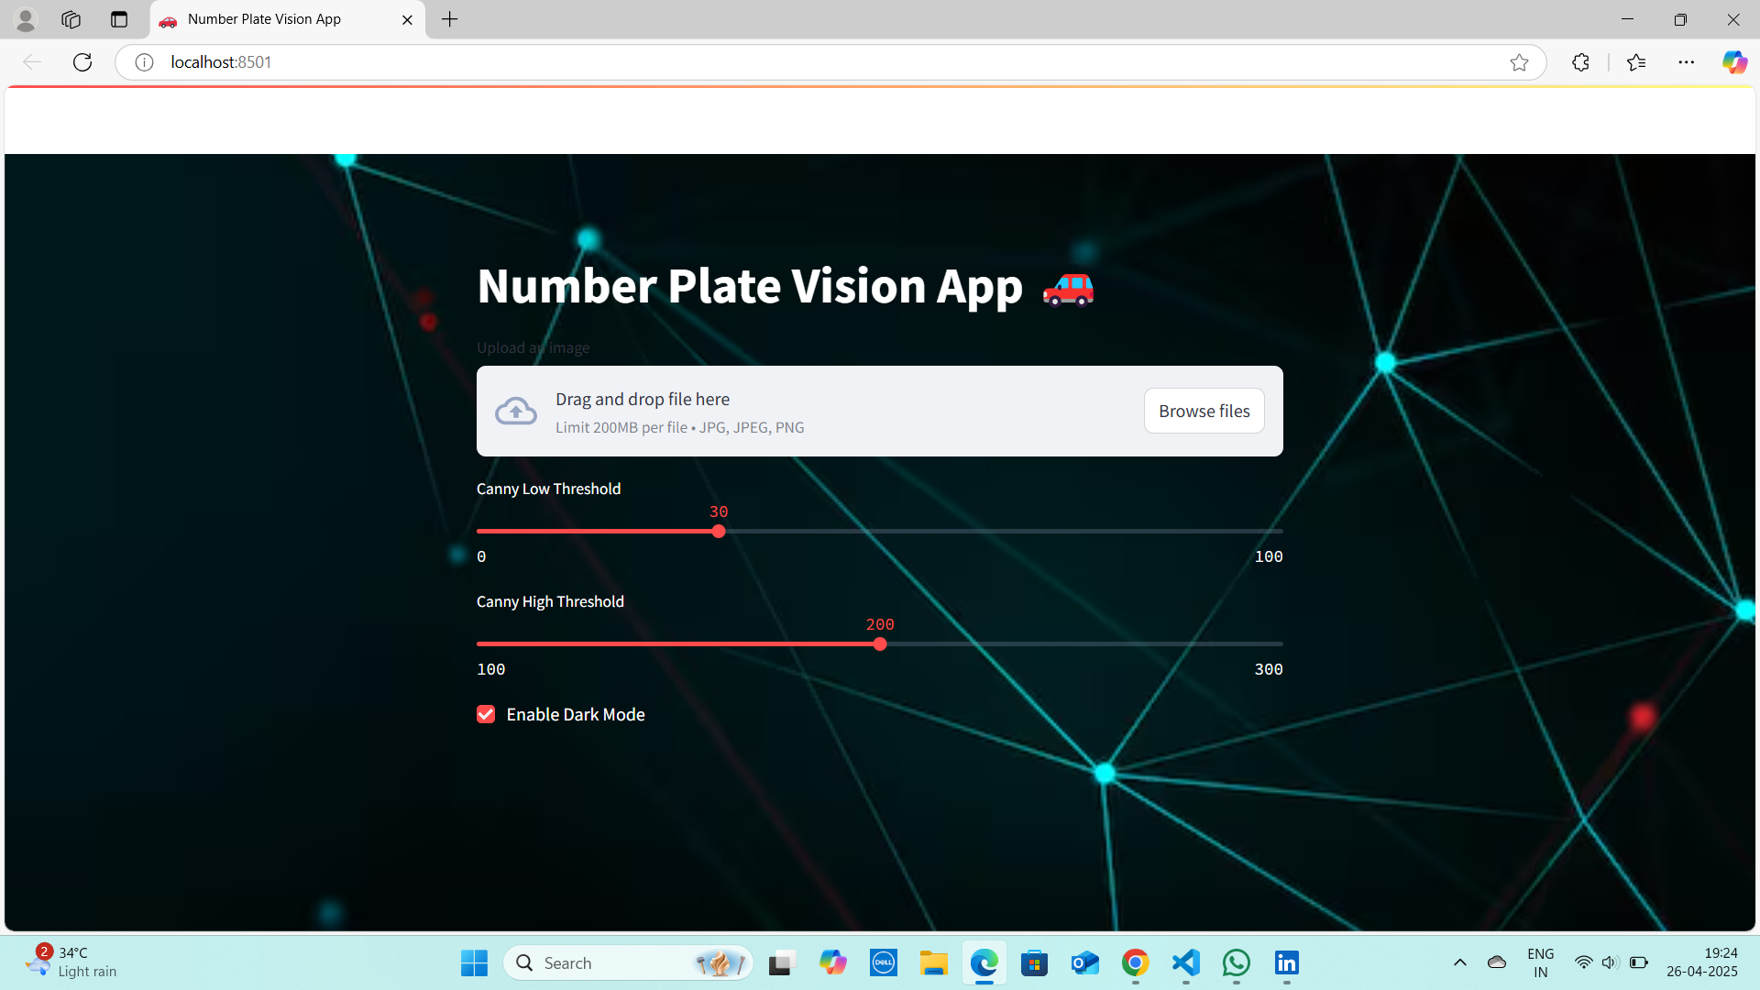Open the Extensions puzzle icon
The image size is (1760, 990).
tap(1580, 62)
